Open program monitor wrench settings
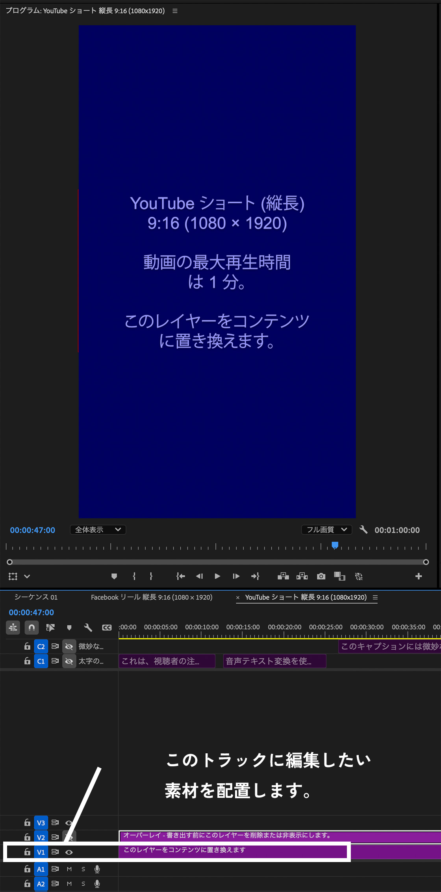The height and width of the screenshot is (892, 441). (x=363, y=530)
